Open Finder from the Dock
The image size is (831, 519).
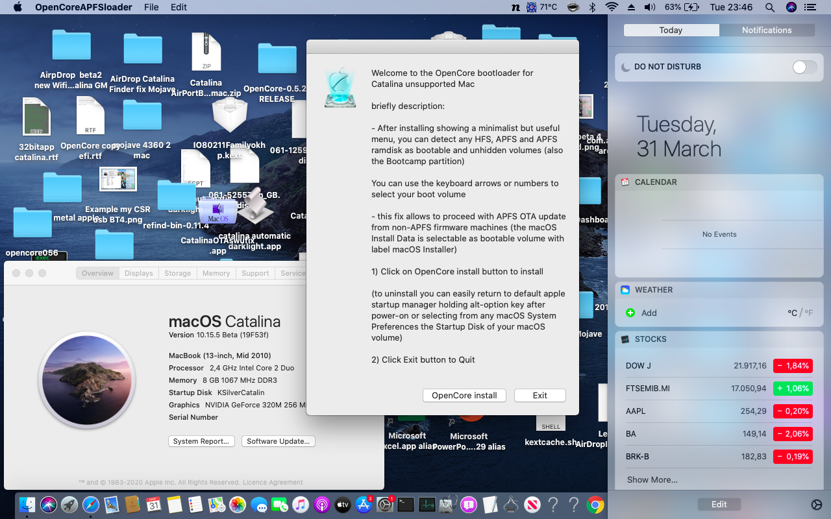27,504
